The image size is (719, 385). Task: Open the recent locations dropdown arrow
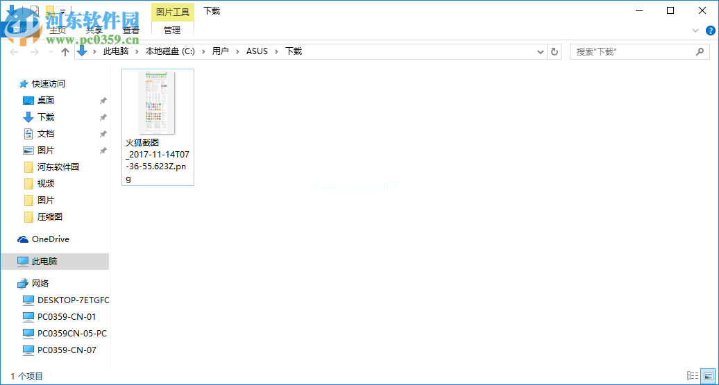click(51, 52)
